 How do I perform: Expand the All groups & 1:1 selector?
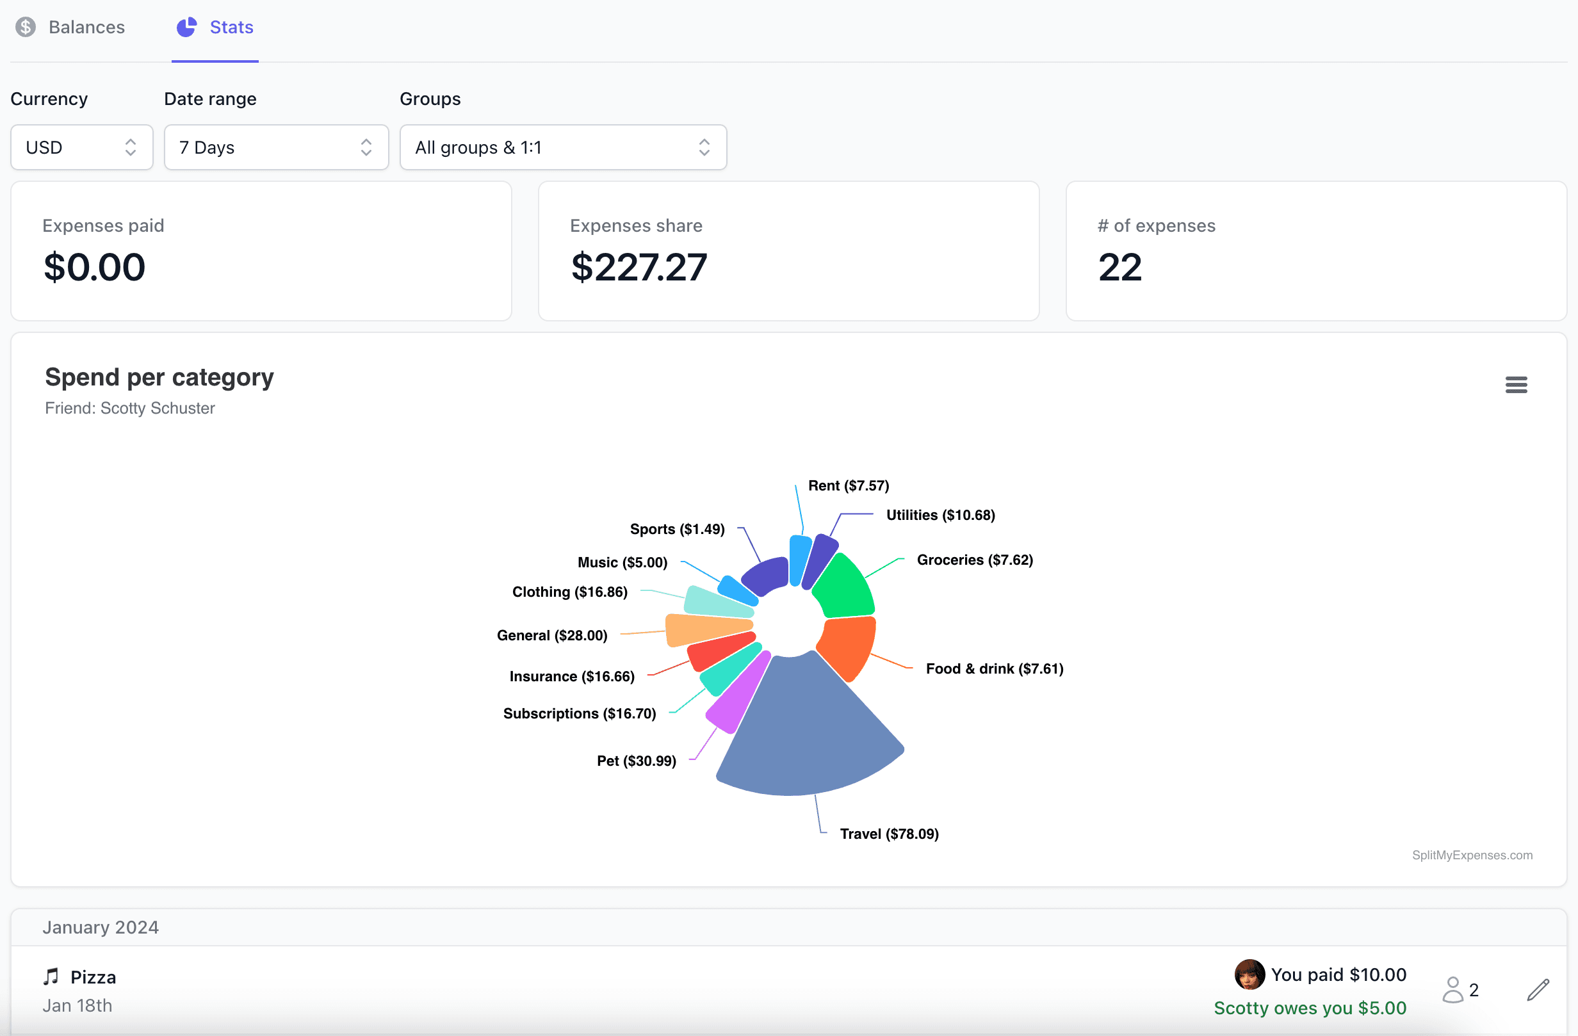tap(563, 147)
